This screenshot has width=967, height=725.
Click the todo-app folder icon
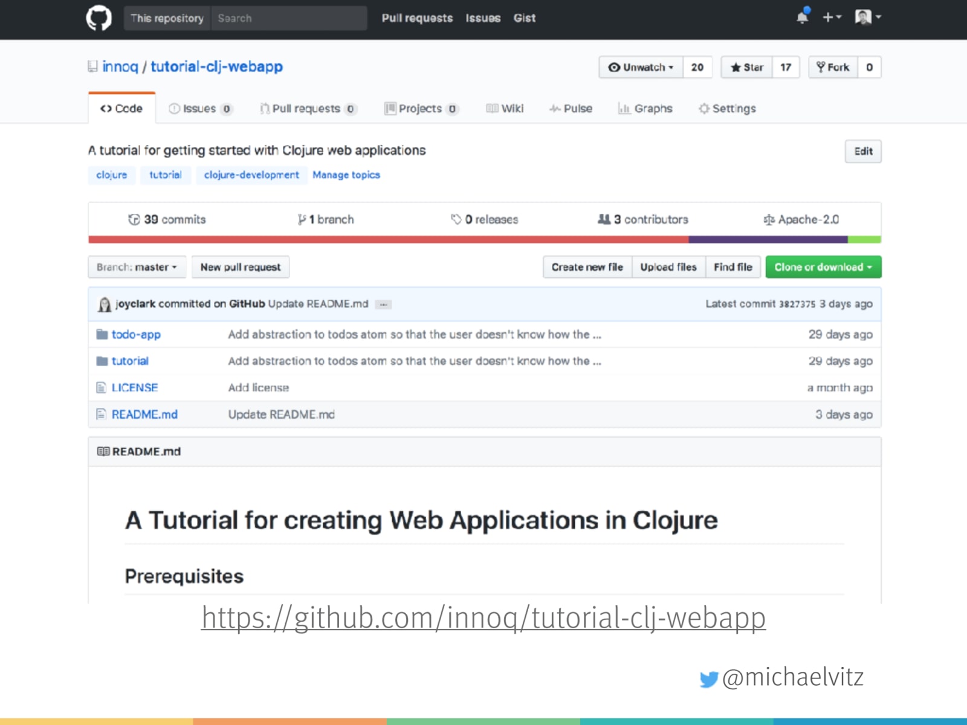tap(102, 334)
